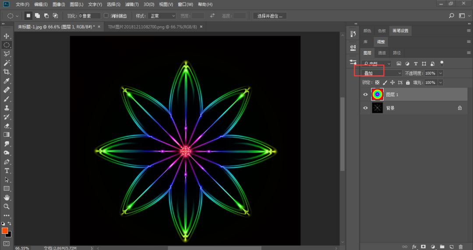Add a layer style with fx
473x250 pixels.
pyautogui.click(x=414, y=247)
